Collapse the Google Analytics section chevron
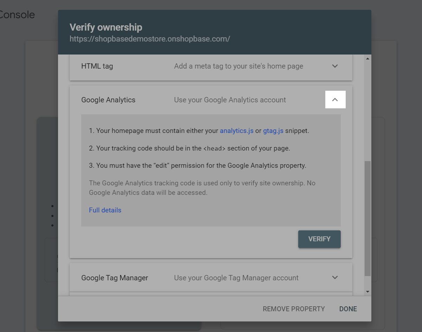 335,100
